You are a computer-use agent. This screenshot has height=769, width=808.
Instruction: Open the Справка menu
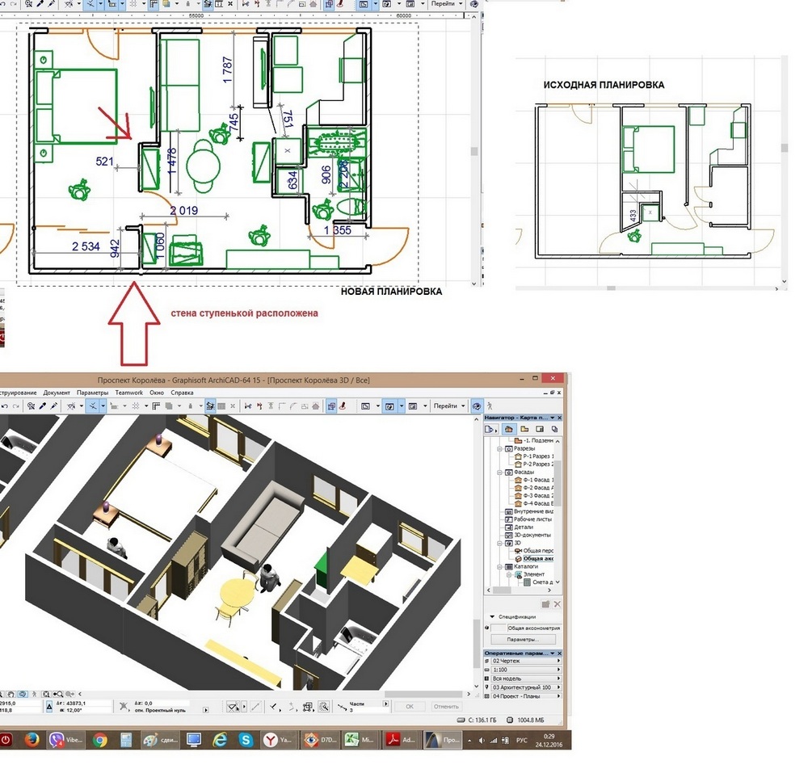pyautogui.click(x=182, y=393)
